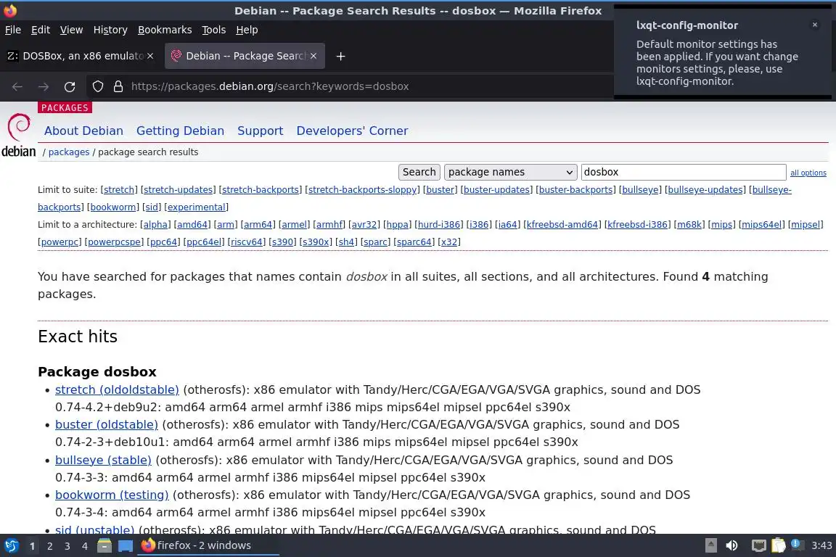836x557 pixels.
Task: Open bullseye (stable) package link
Action: [103, 460]
